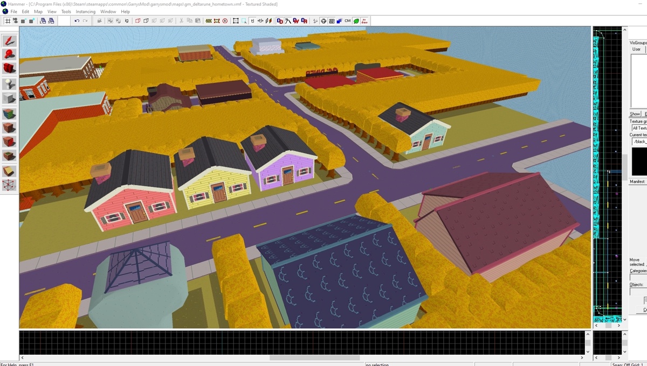Toggle the CM toolbar button

point(347,21)
